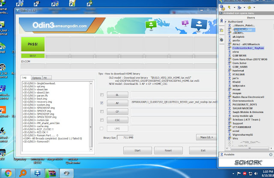Tick the UMS checkbox in Odin
Viewport: 274px width, 178px height.
click(x=101, y=128)
